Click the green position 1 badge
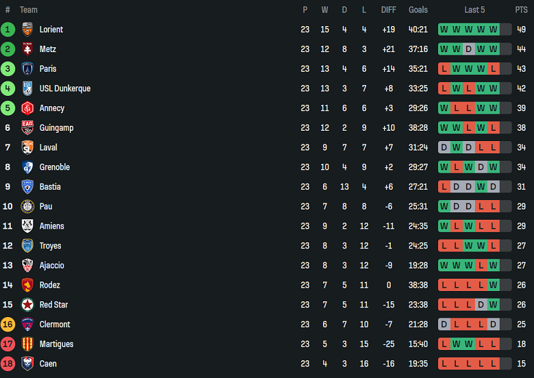 [8, 29]
